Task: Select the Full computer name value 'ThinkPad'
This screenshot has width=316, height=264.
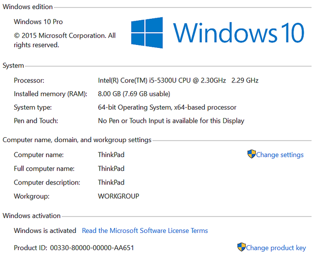Action: tap(111, 168)
